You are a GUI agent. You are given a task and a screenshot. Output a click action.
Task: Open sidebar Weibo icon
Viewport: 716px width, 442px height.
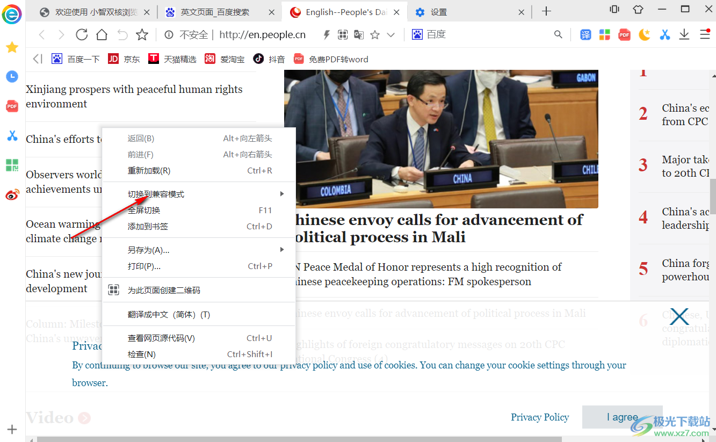click(12, 194)
